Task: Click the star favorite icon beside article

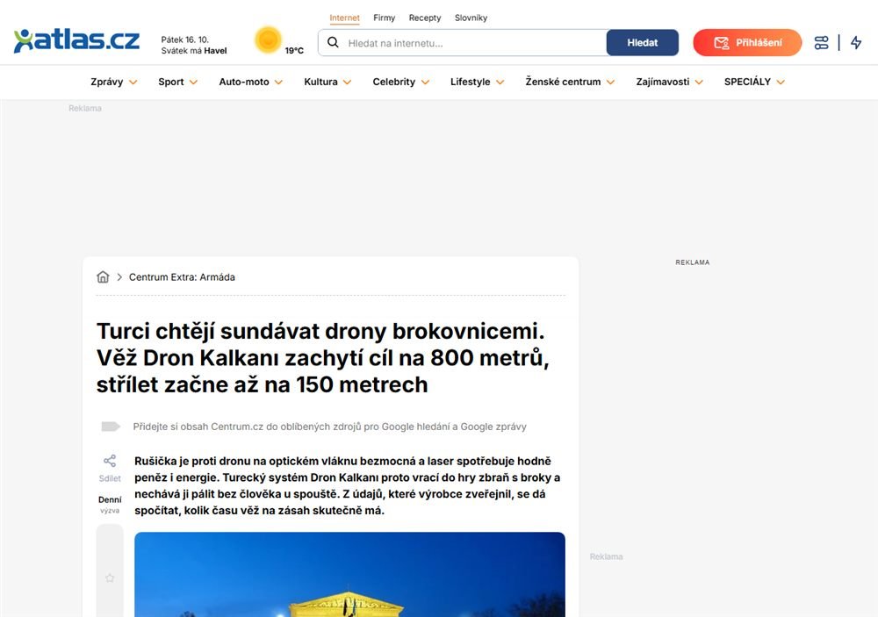Action: [x=110, y=578]
